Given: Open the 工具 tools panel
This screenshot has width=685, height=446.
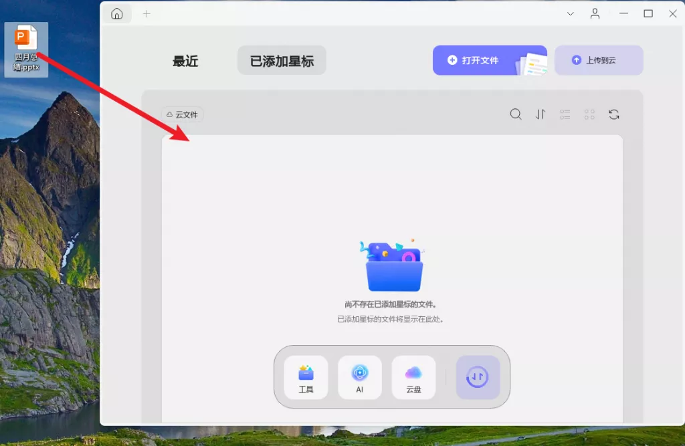Looking at the screenshot, I should pyautogui.click(x=306, y=377).
